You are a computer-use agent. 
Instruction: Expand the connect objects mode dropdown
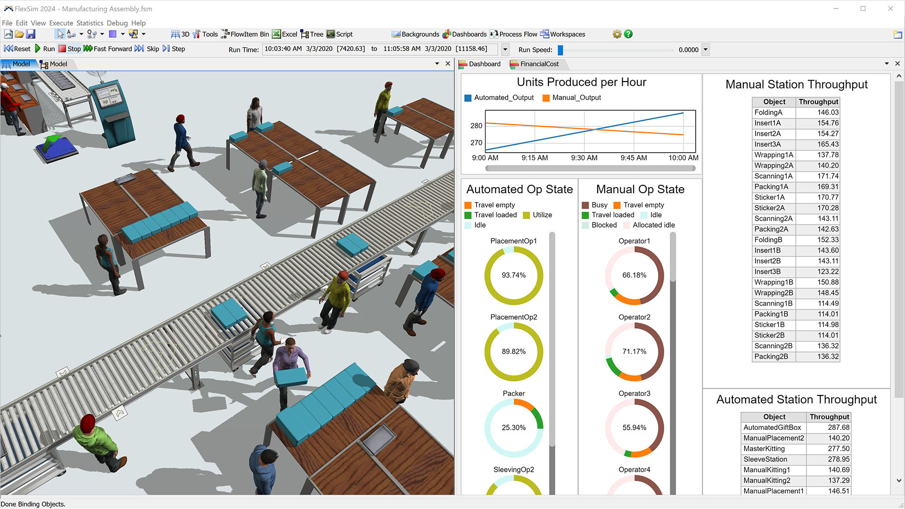[x=82, y=34]
